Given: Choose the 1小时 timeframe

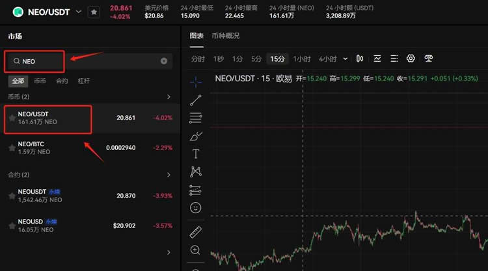Looking at the screenshot, I should point(301,59).
